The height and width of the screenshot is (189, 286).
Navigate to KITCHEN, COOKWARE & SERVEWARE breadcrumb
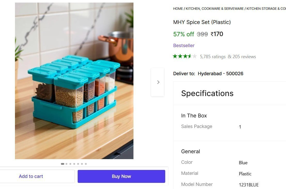tap(214, 8)
